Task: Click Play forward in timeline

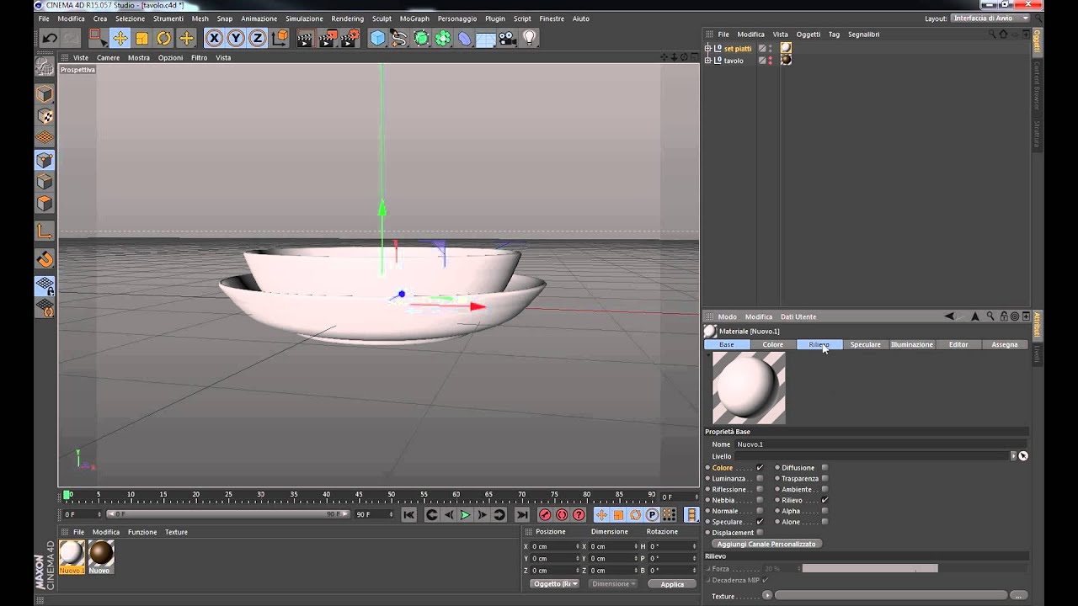Action: click(x=465, y=515)
